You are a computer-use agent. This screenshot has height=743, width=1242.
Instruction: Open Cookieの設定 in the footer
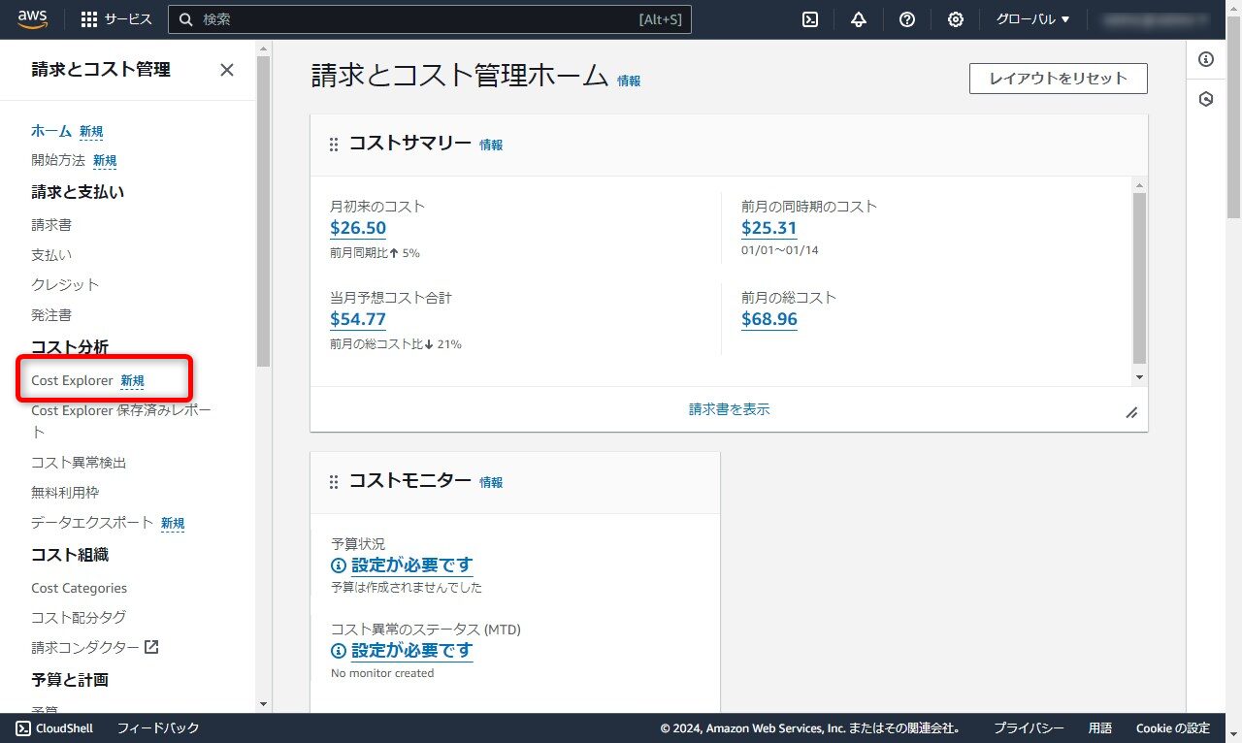point(1172,727)
